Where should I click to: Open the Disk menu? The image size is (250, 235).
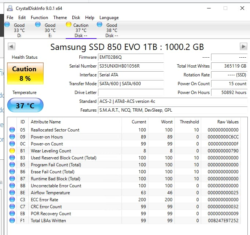[76, 18]
